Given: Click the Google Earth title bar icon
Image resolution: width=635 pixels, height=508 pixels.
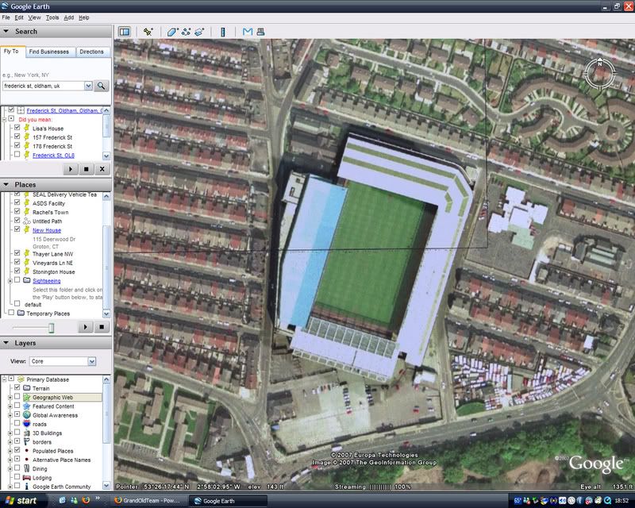Looking at the screenshot, I should click(x=5, y=6).
